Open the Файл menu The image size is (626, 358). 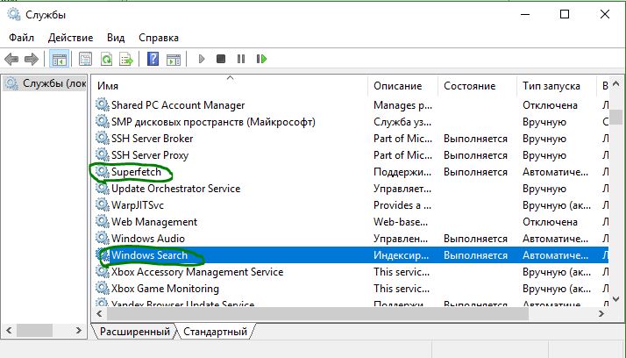(22, 38)
